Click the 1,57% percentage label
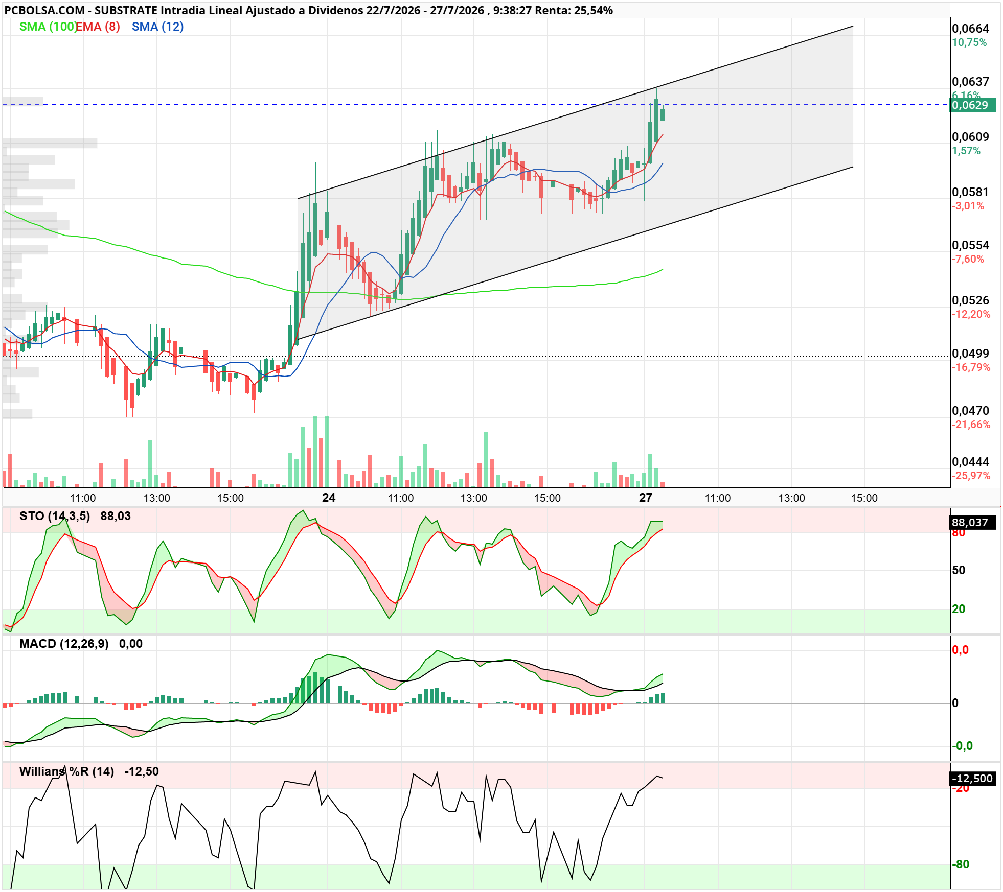This screenshot has height=892, width=1003. pyautogui.click(x=966, y=151)
